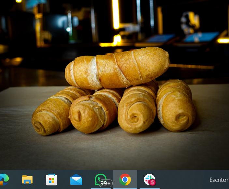This screenshot has height=189, width=229.
Task: Focus the Google Chrome window
Action: [125, 179]
